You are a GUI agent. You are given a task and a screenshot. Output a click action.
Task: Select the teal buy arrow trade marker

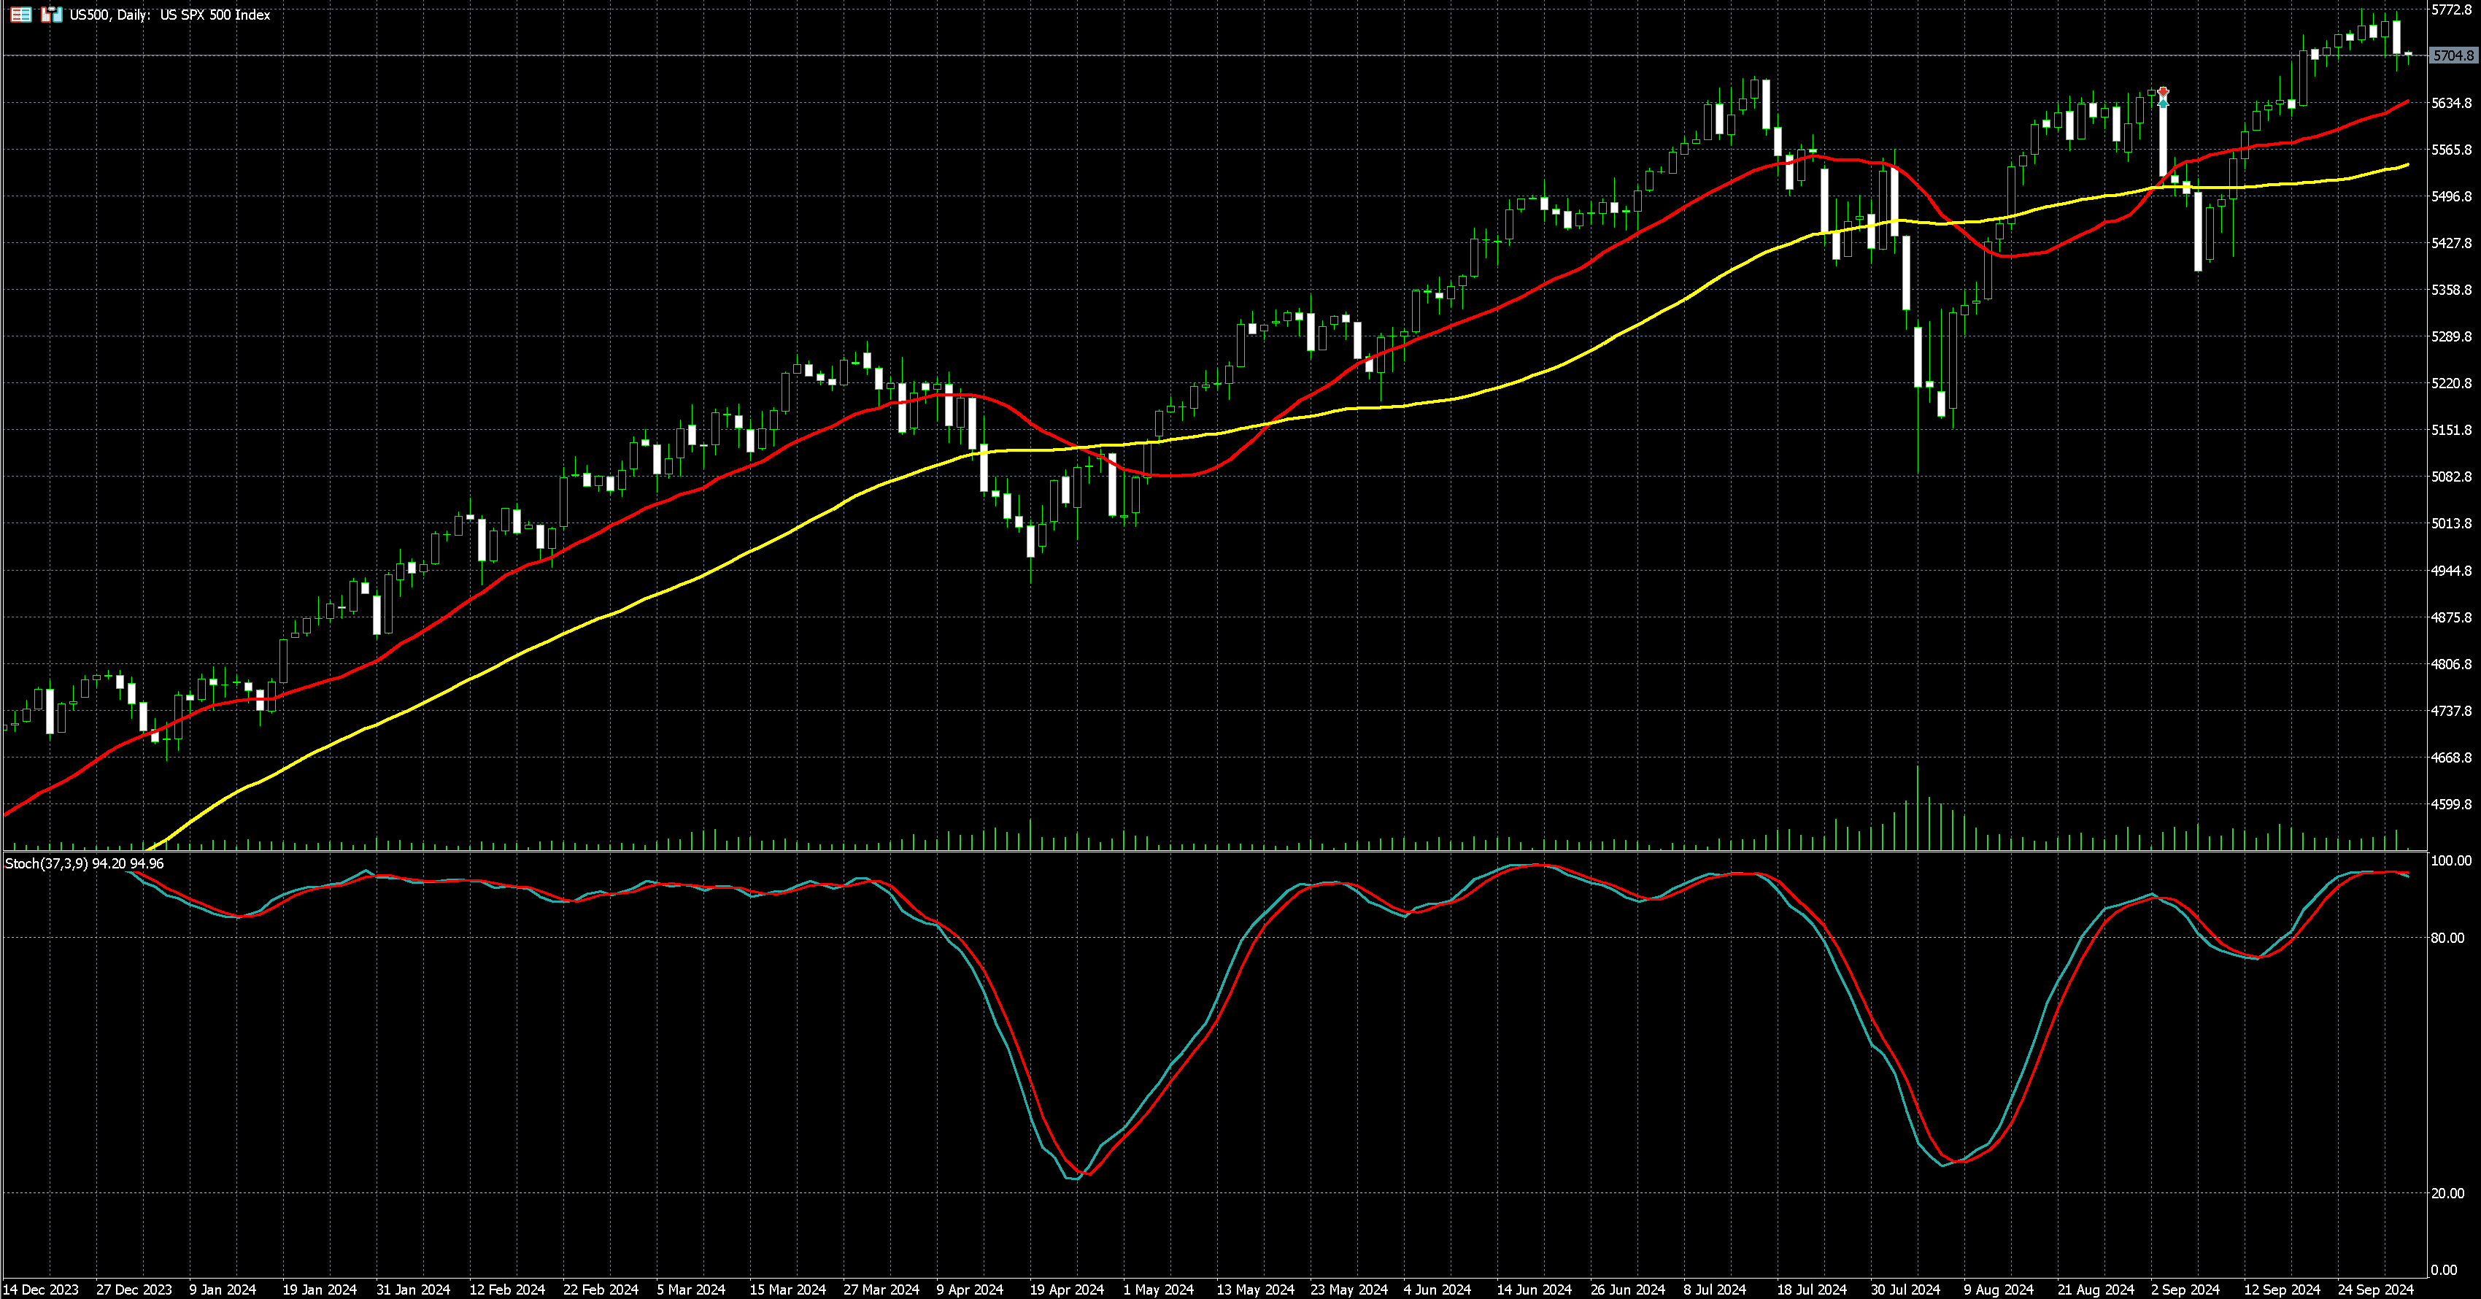pyautogui.click(x=2163, y=102)
